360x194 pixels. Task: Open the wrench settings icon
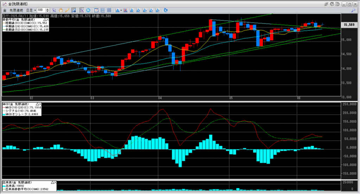(353, 10)
